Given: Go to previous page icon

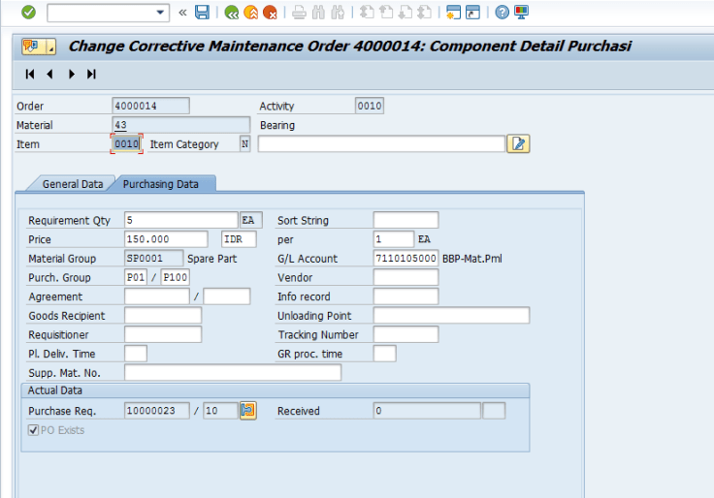Looking at the screenshot, I should (386, 13).
